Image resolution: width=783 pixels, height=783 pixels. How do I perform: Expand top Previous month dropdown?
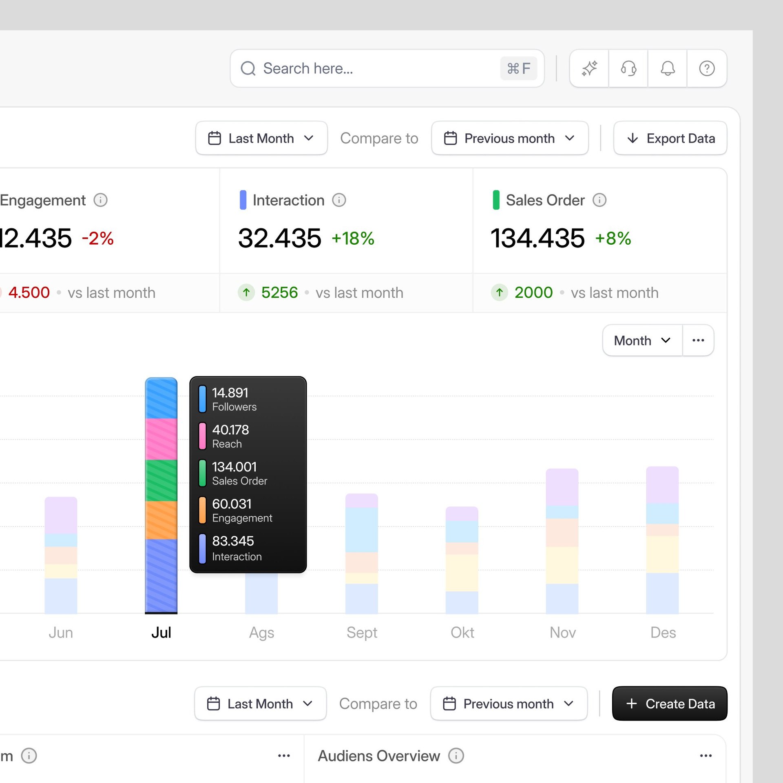(509, 138)
